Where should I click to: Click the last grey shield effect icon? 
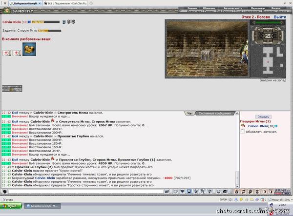[73, 22]
